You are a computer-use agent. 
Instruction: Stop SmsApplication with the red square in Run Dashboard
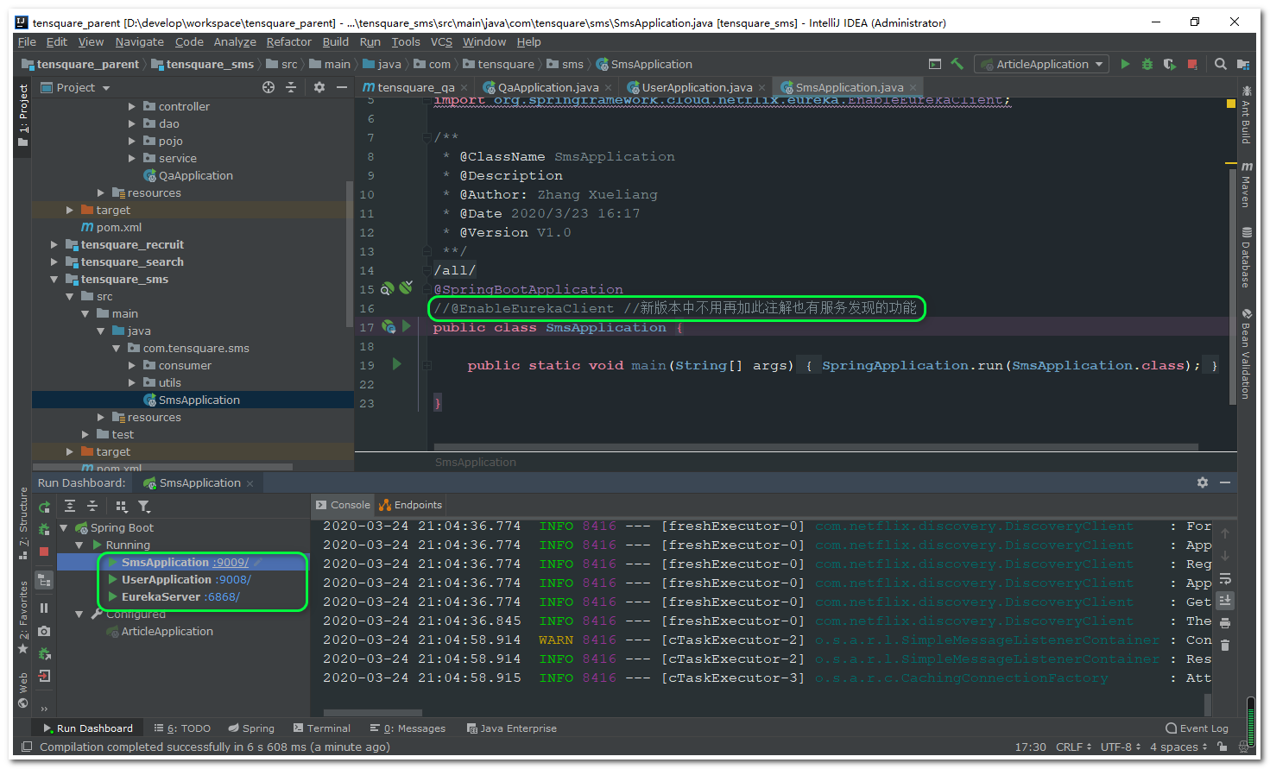tap(44, 552)
